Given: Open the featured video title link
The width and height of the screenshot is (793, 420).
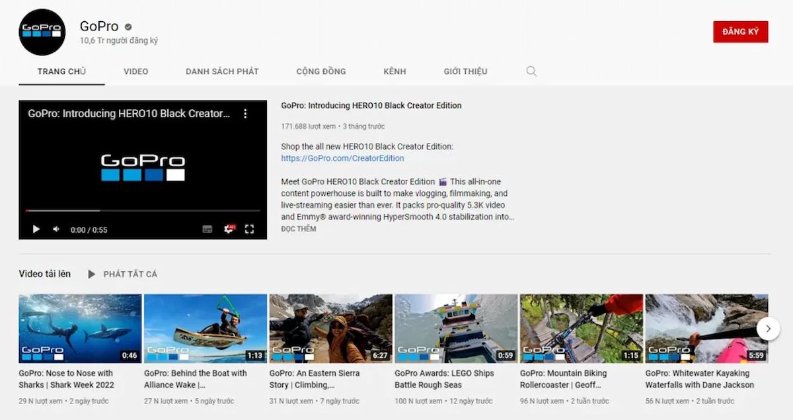Looking at the screenshot, I should tap(371, 105).
